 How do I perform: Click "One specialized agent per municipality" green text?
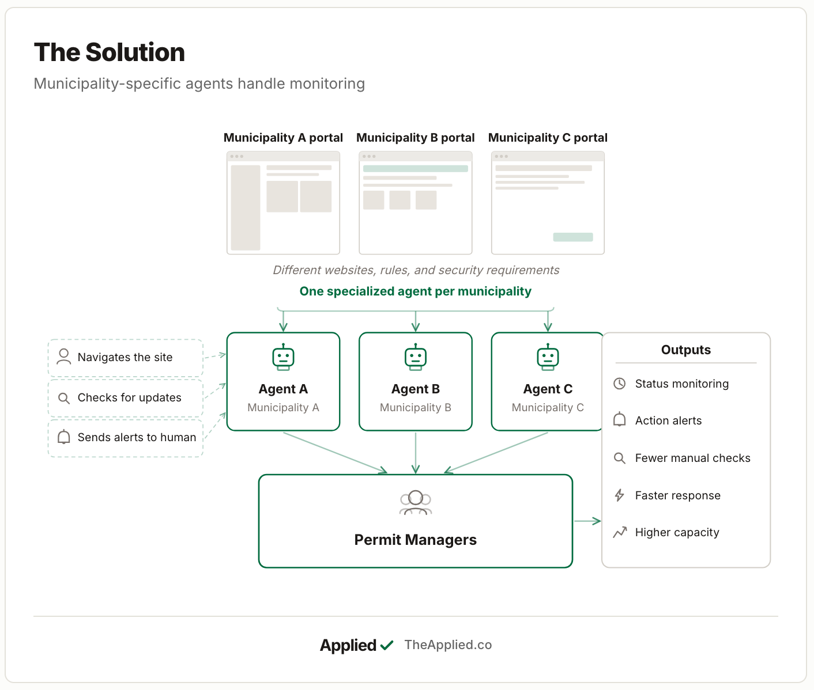pyautogui.click(x=416, y=291)
